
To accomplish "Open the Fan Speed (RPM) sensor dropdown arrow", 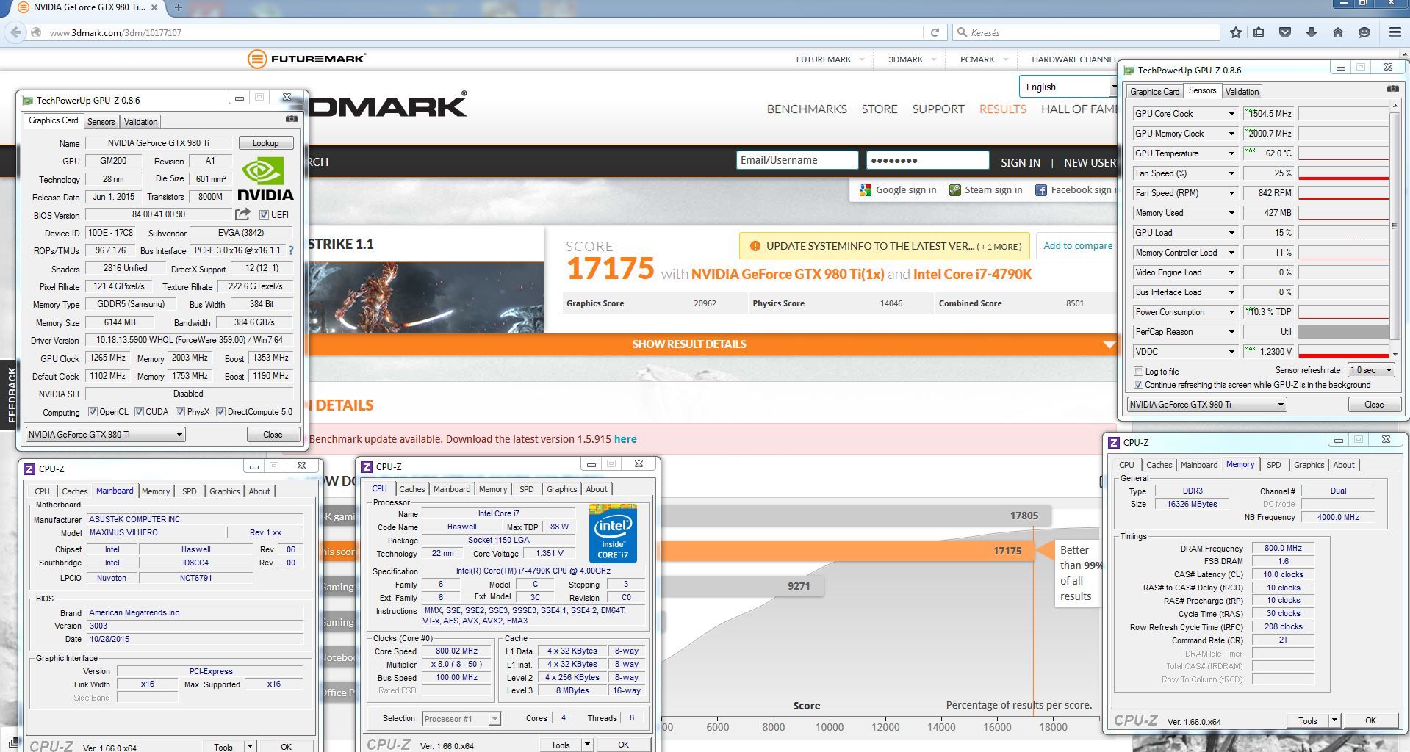I will (x=1231, y=193).
